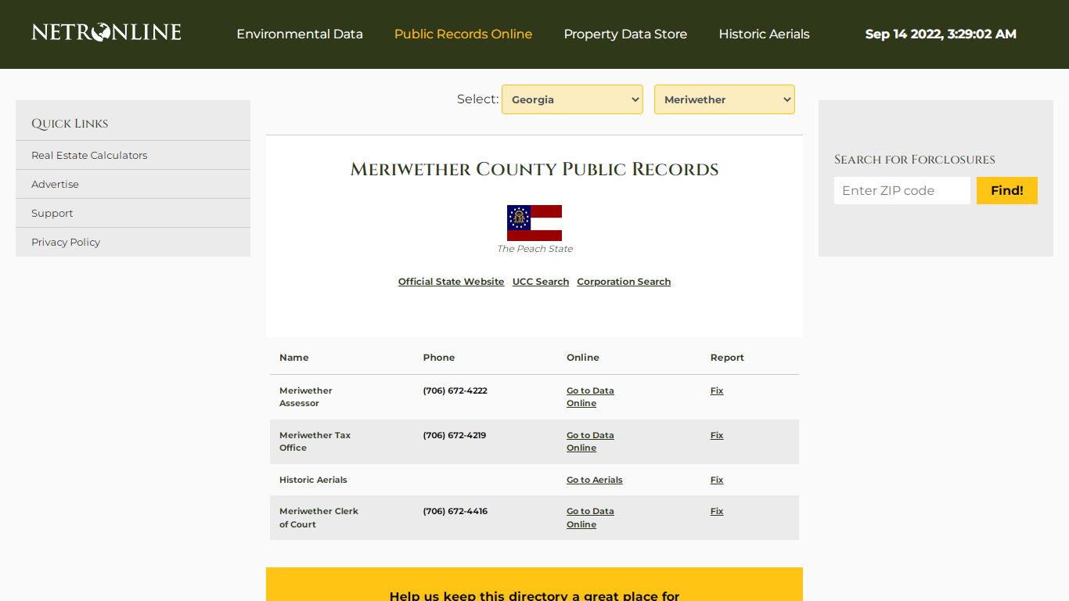Click the Meriwether Tax Office name cell
The width and height of the screenshot is (1069, 601).
pos(315,441)
